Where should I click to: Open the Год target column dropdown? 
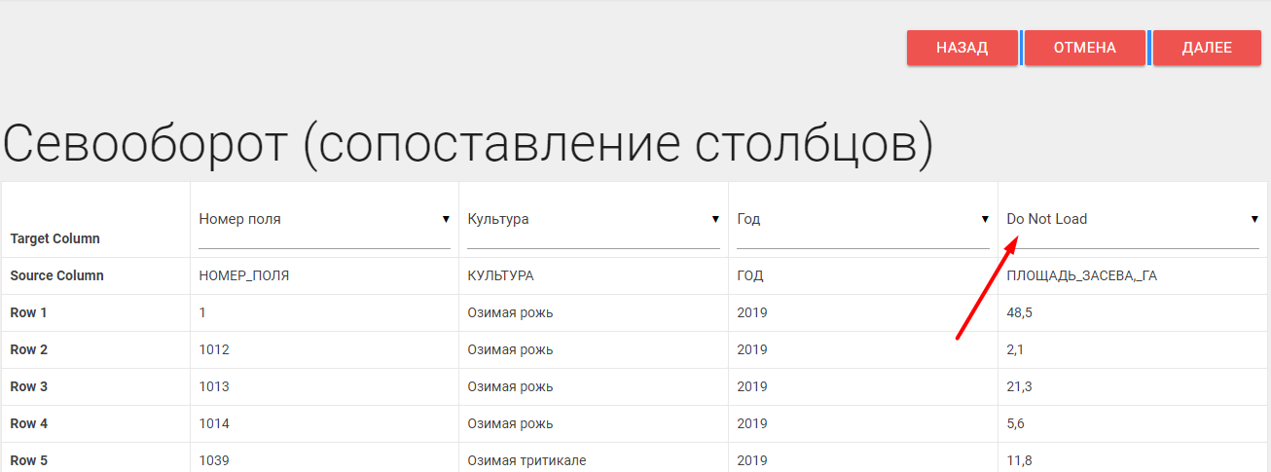click(862, 220)
